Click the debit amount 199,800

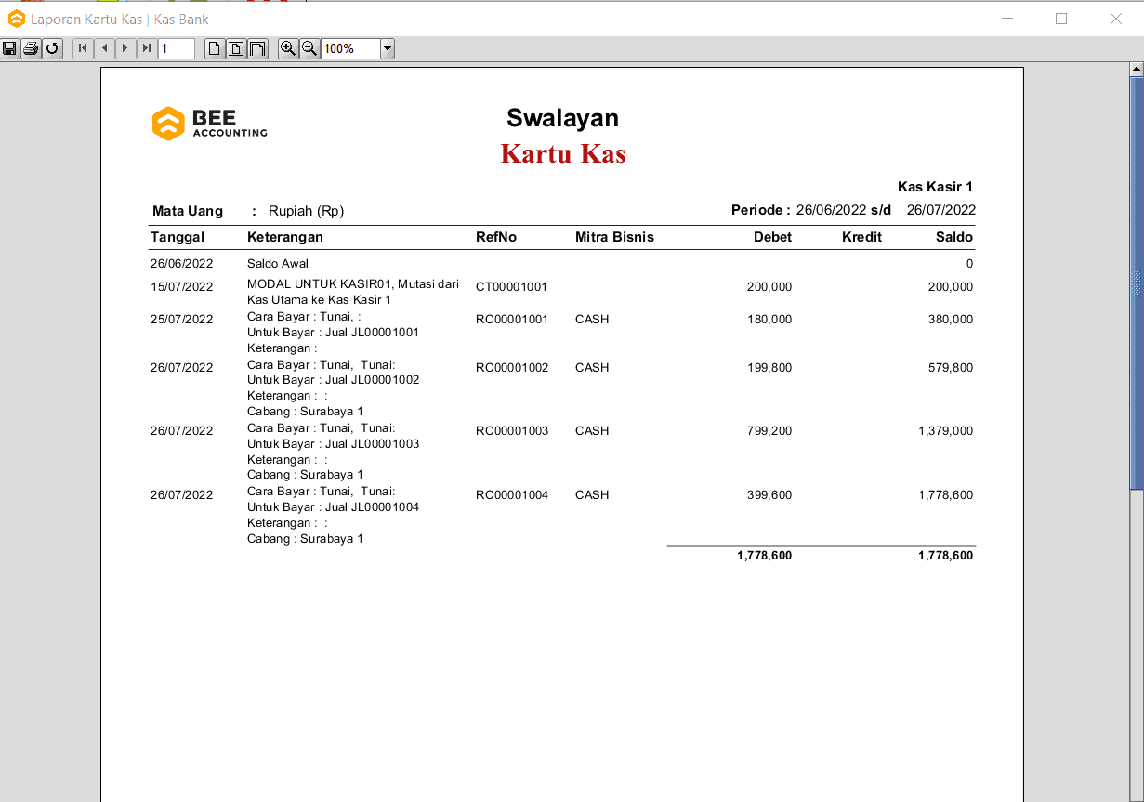(769, 368)
